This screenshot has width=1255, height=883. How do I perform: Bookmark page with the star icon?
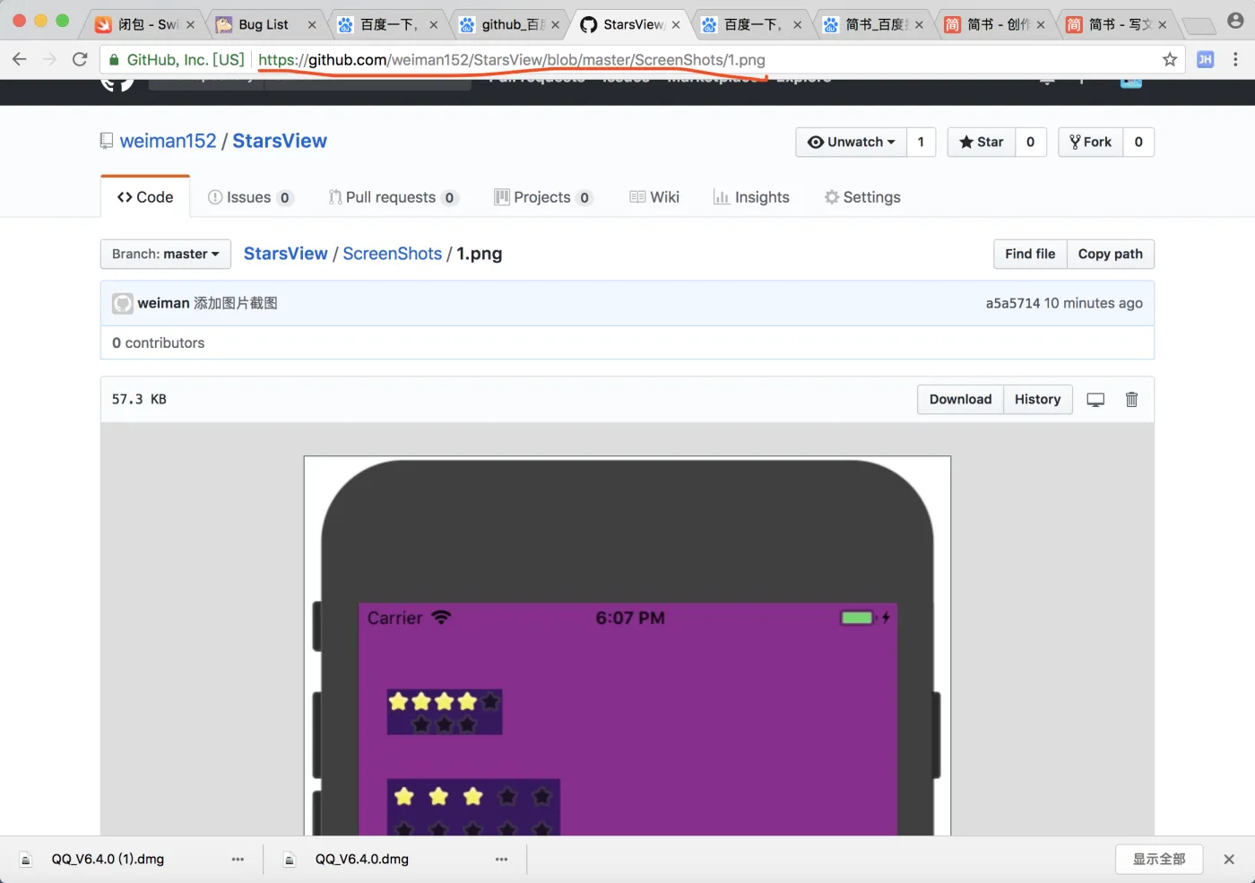click(x=1170, y=60)
